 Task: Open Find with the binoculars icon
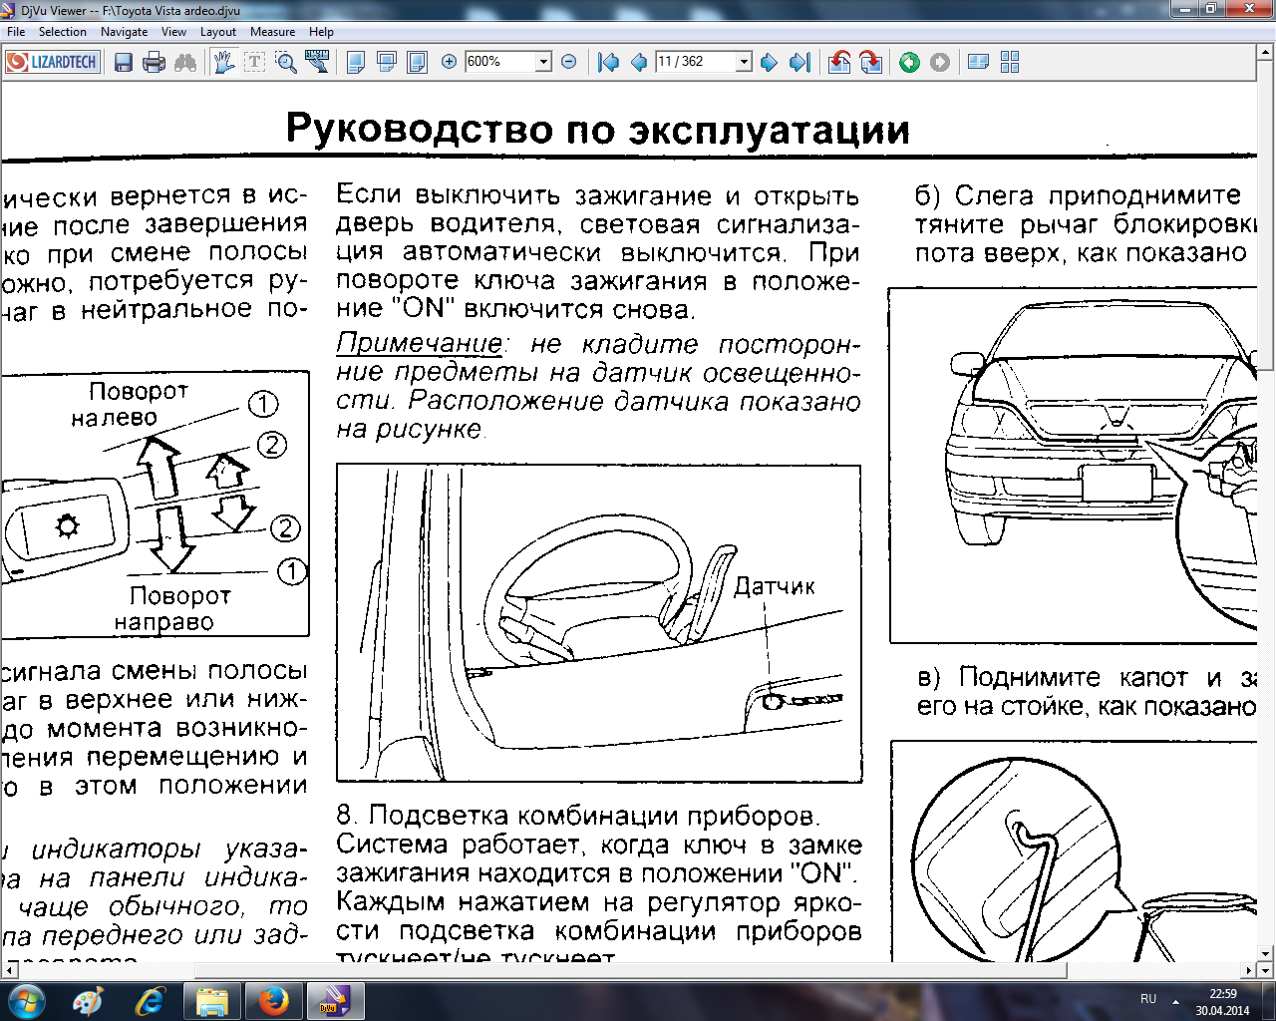point(185,63)
